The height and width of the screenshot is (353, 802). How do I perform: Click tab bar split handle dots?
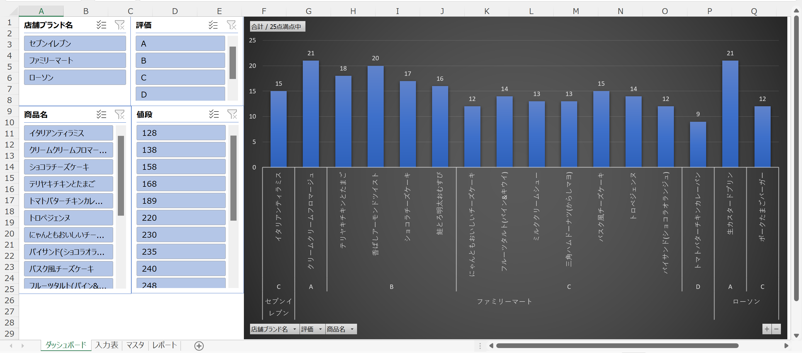480,345
